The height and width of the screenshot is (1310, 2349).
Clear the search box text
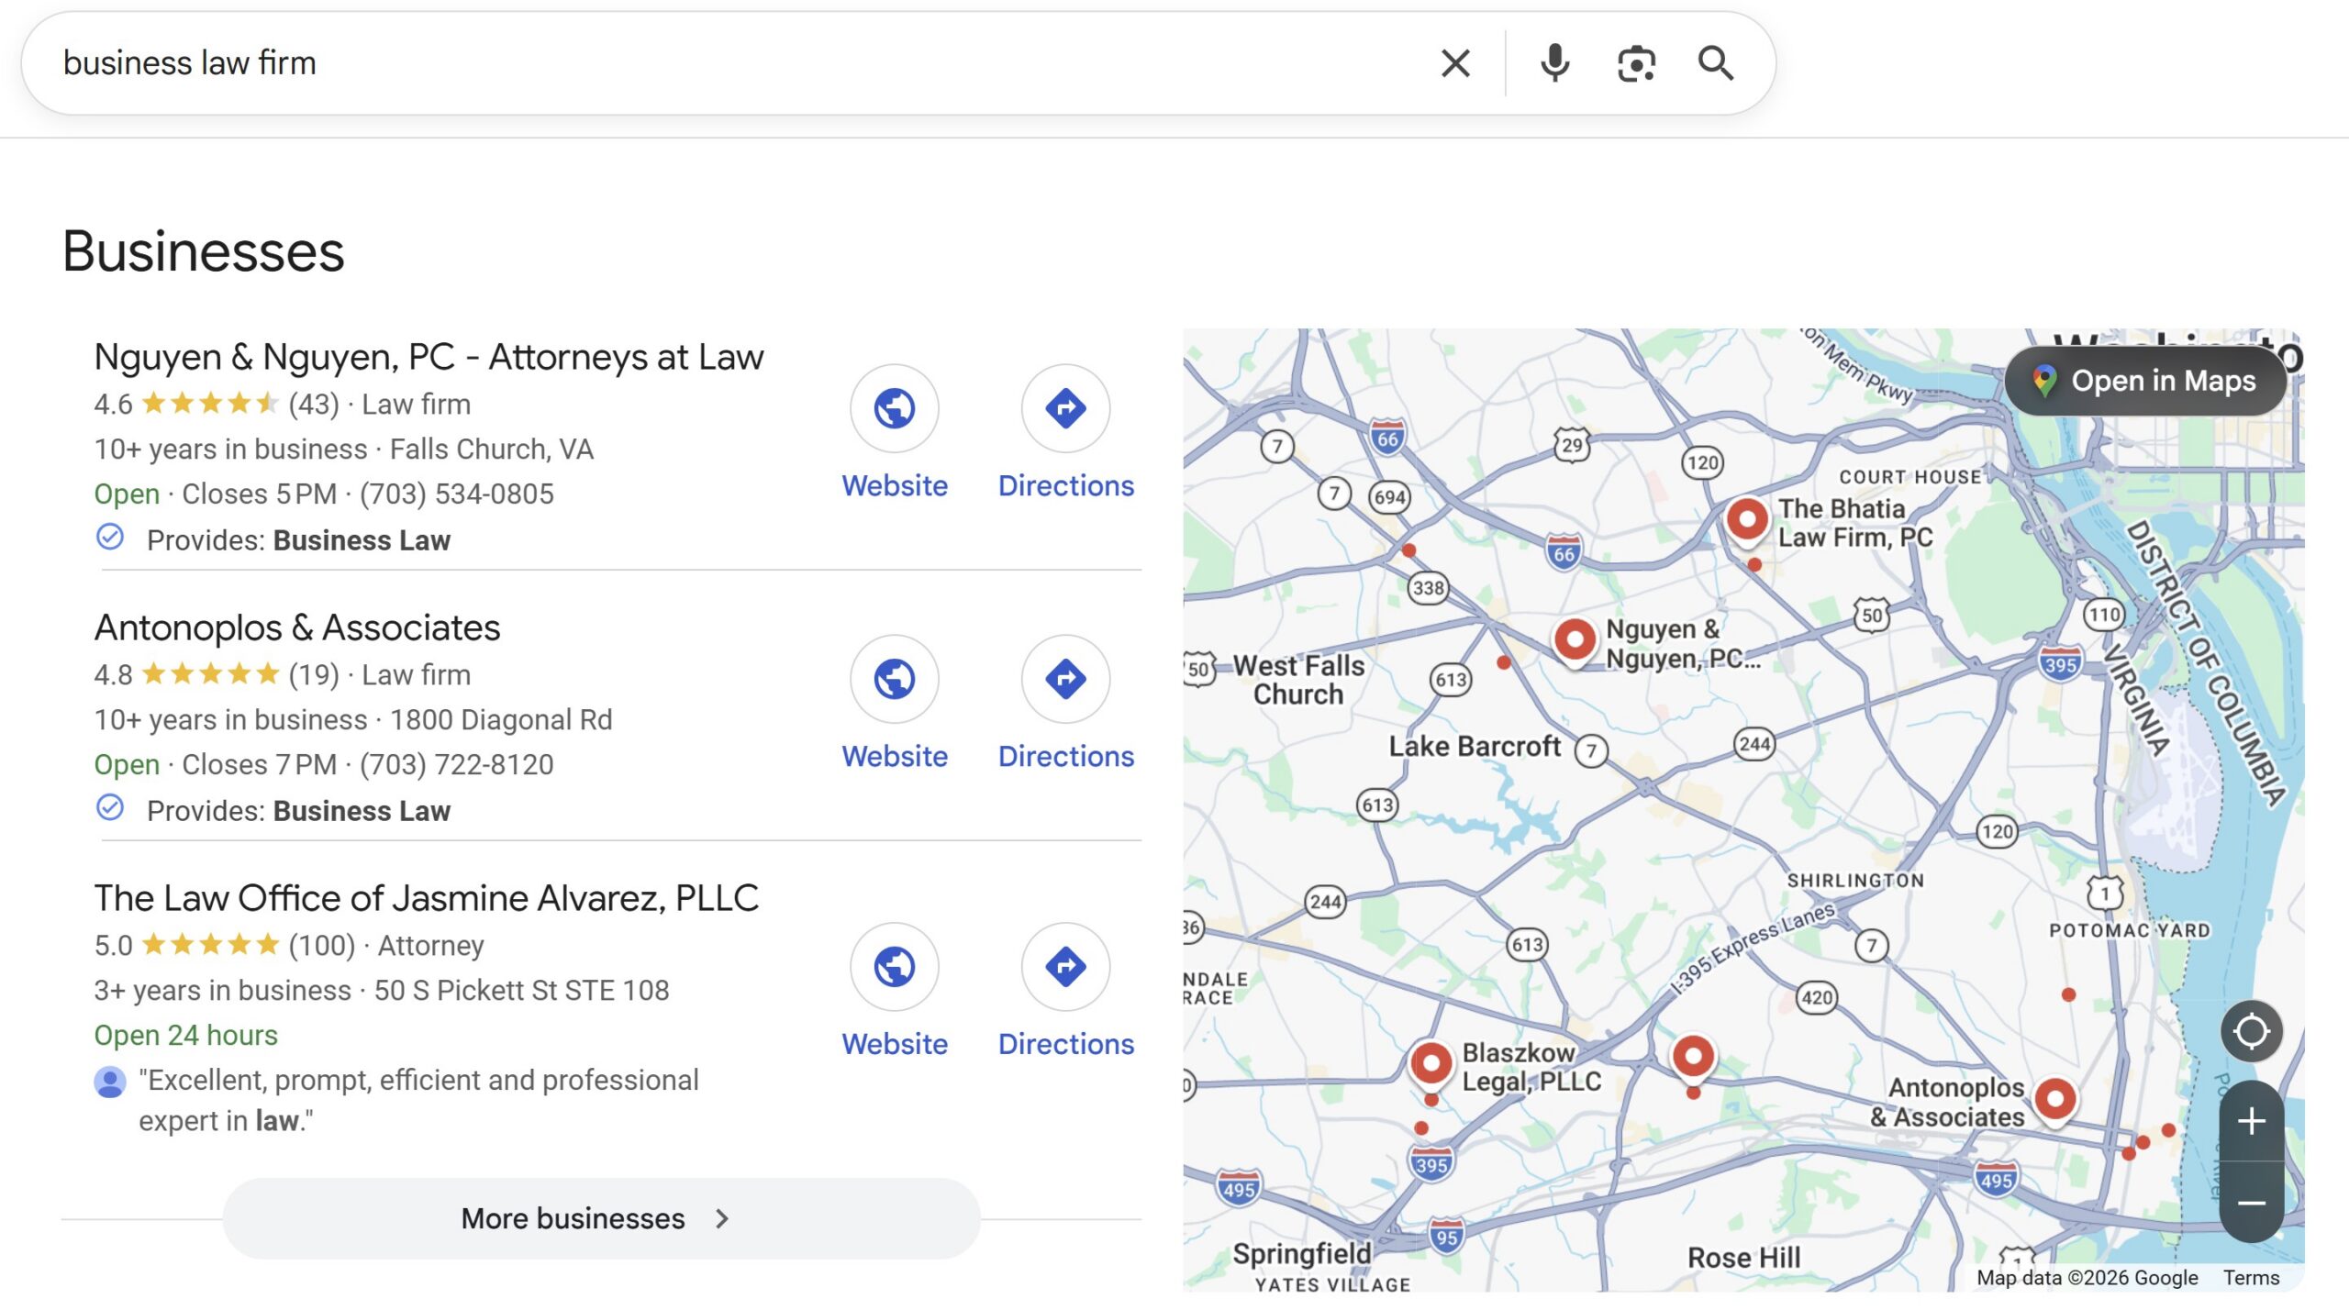tap(1455, 63)
